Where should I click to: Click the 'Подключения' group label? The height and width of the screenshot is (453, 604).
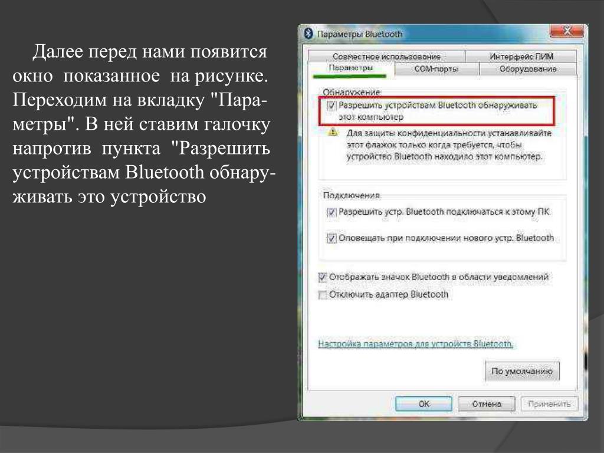point(352,195)
